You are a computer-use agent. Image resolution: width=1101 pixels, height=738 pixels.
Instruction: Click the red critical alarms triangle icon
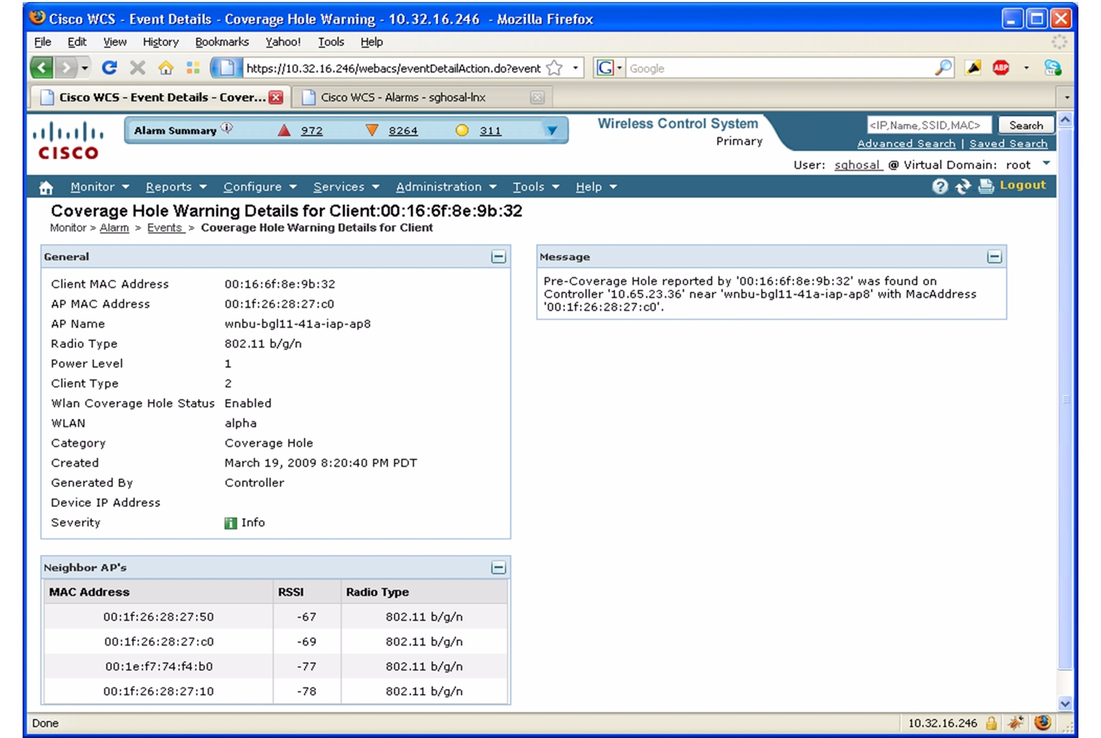284,130
